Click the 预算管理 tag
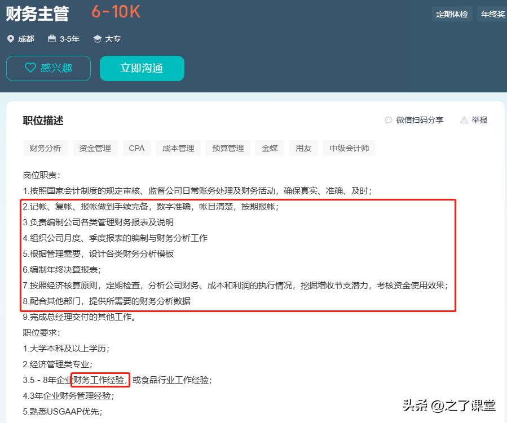Screen dimensions: 507x423 point(227,148)
